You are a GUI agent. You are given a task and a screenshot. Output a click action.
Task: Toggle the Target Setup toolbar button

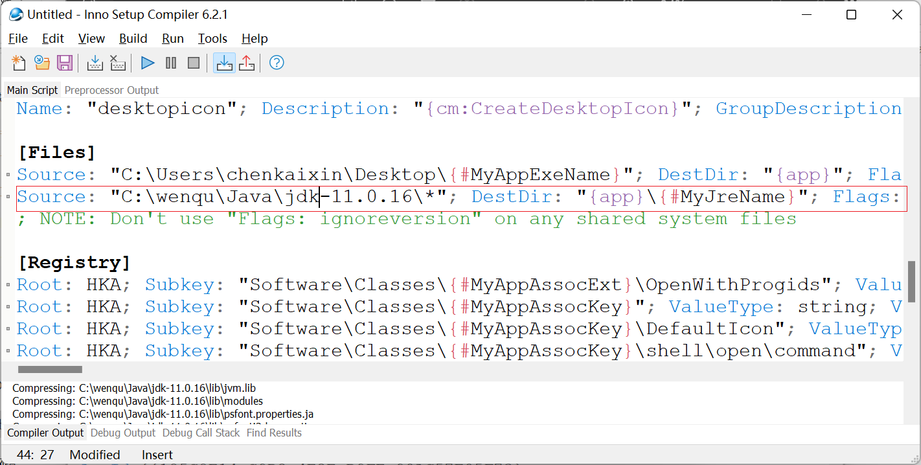coord(224,63)
